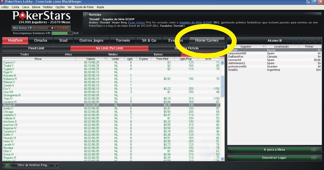
Task: Open the Conta menu
Action: click(x=16, y=7)
